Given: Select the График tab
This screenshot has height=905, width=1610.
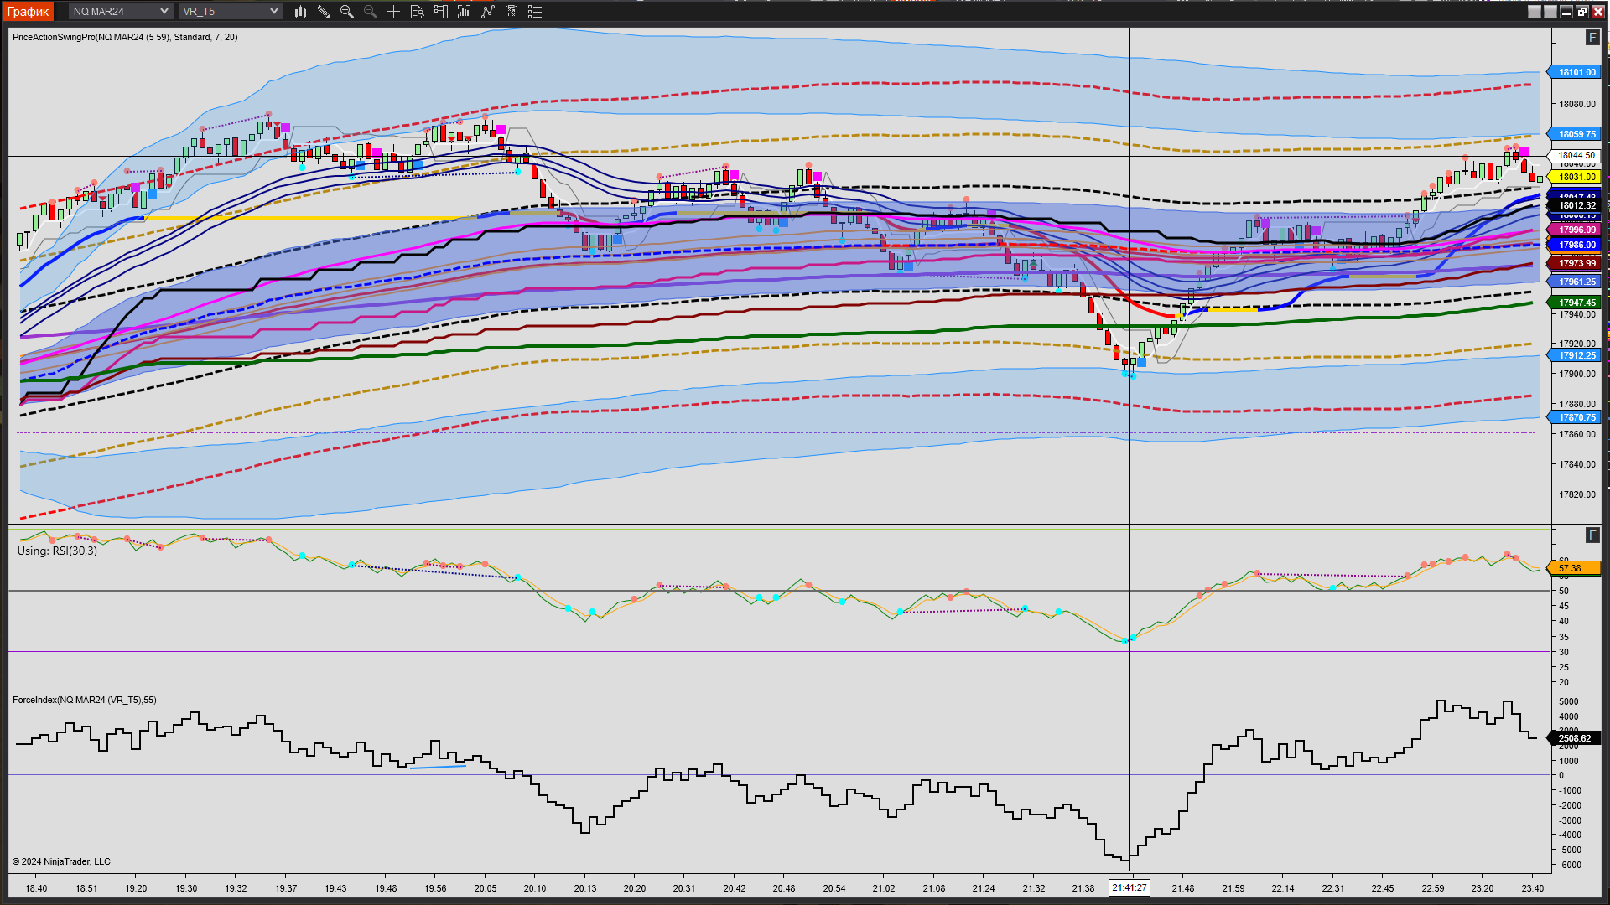Looking at the screenshot, I should pyautogui.click(x=29, y=12).
